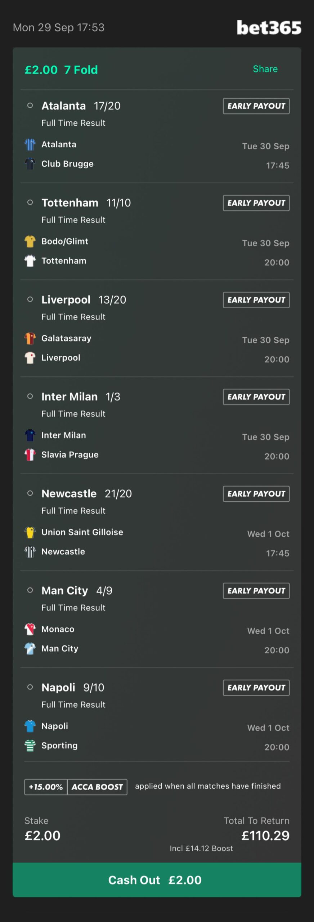Tap Early Payout badge for Newcastle
Screen dimensions: 314x922
256,494
